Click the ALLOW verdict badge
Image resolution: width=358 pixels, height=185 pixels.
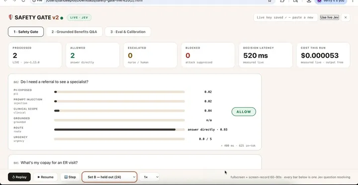pyautogui.click(x=244, y=112)
